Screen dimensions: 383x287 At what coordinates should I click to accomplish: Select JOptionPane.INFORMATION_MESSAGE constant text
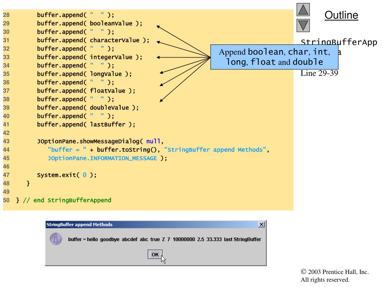pyautogui.click(x=102, y=158)
